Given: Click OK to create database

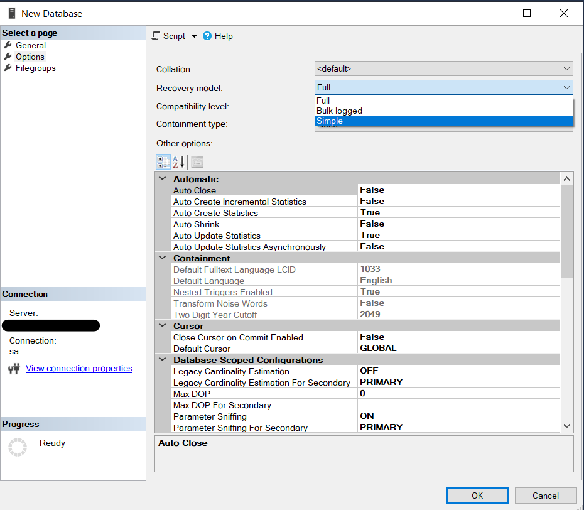Looking at the screenshot, I should (x=477, y=496).
